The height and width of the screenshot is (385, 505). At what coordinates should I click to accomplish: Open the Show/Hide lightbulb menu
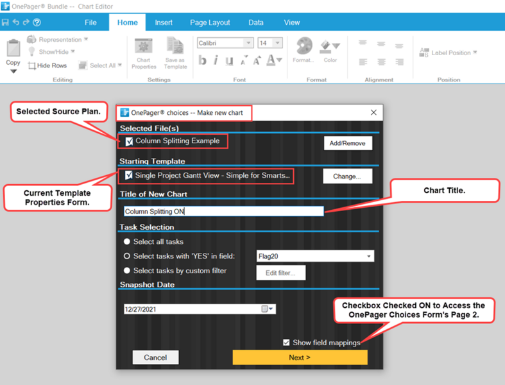pyautogui.click(x=51, y=51)
